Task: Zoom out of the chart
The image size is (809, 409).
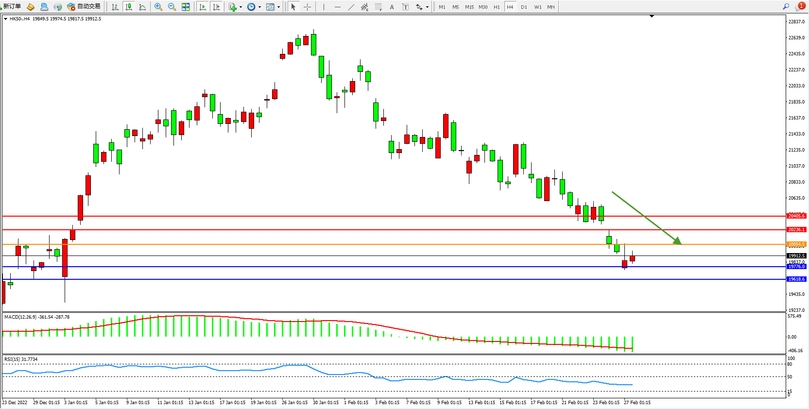Action: 172,7
